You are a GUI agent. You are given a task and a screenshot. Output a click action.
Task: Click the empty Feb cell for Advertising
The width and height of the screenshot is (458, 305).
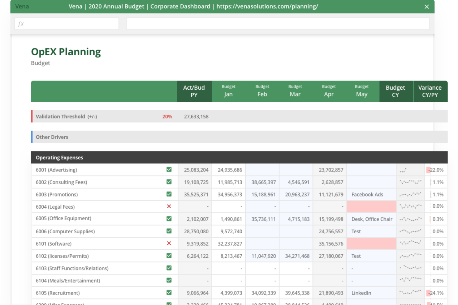262,170
